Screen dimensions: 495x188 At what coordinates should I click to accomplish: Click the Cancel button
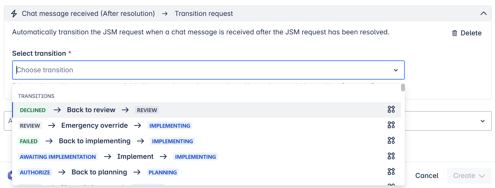tap(427, 176)
